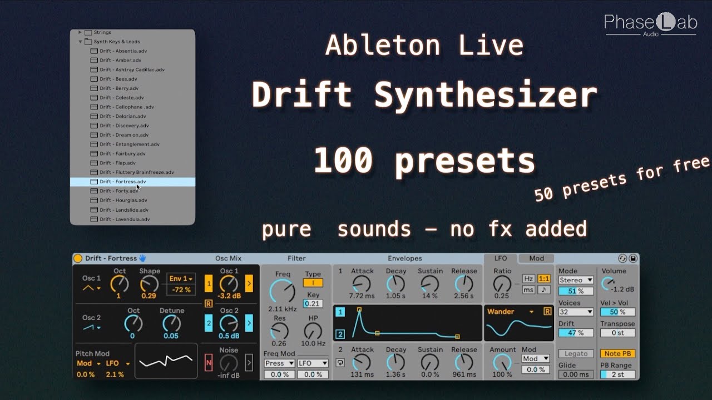Click the filter Freq knob
This screenshot has height=400, width=712.
pyautogui.click(x=282, y=291)
